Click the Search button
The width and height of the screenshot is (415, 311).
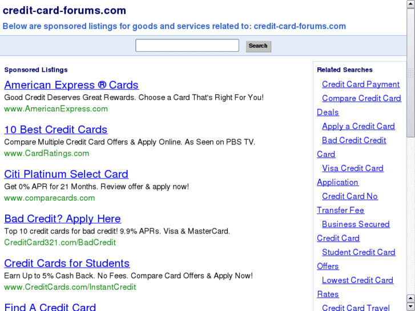259,46
